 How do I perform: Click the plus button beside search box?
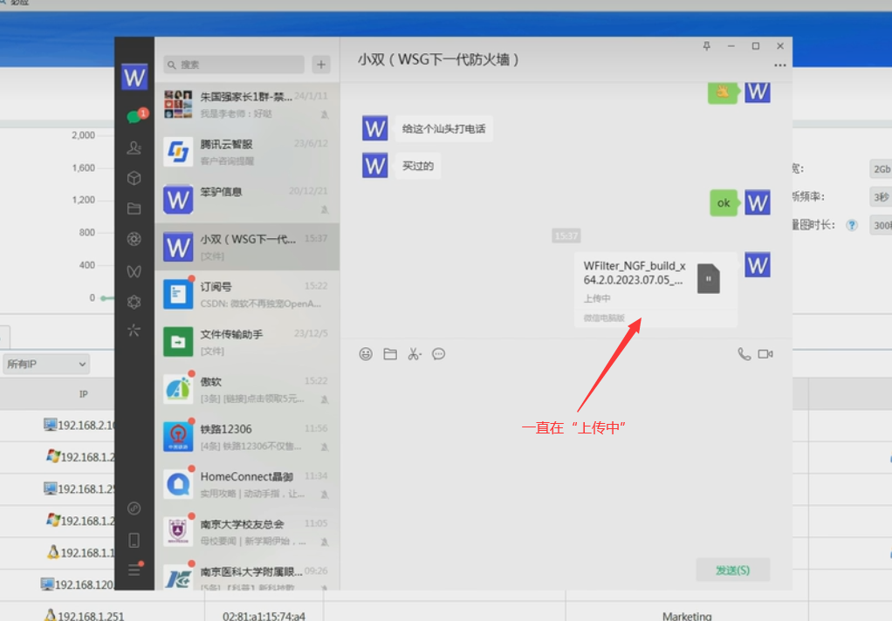(321, 65)
